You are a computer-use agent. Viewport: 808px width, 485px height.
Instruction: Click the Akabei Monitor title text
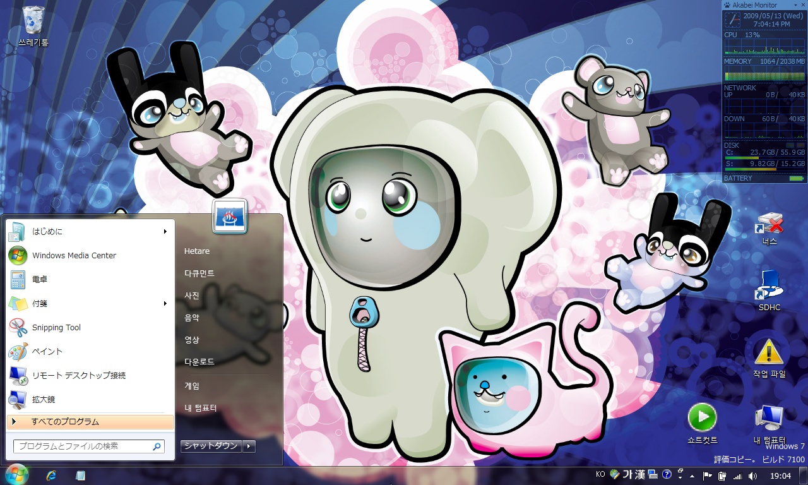coord(756,5)
